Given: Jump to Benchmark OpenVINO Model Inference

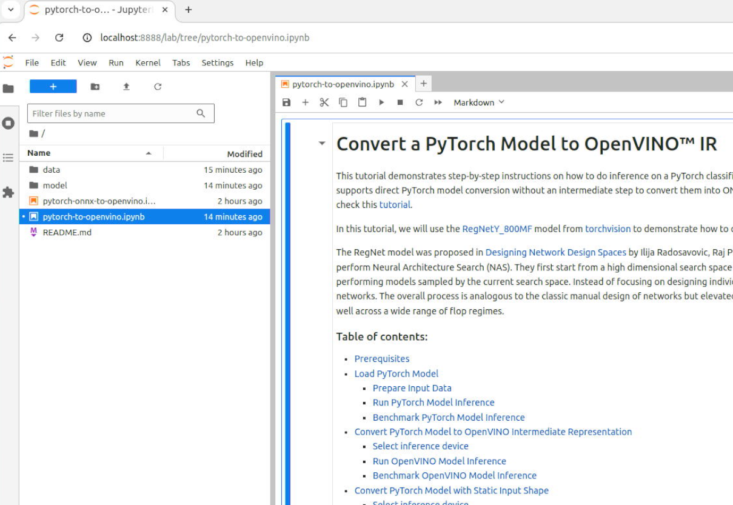Looking at the screenshot, I should (x=455, y=476).
